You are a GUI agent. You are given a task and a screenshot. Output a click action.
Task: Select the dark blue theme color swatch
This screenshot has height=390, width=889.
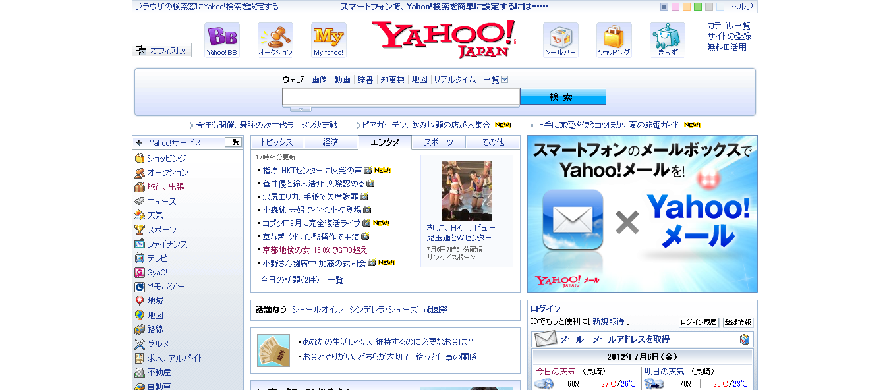click(x=664, y=7)
